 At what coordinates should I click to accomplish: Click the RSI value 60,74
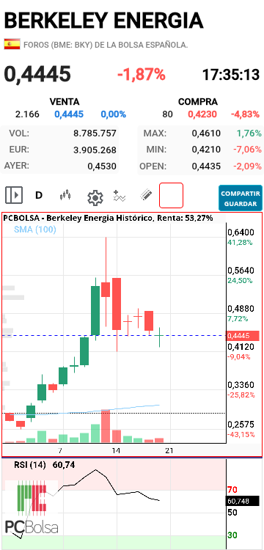pyautogui.click(x=64, y=465)
